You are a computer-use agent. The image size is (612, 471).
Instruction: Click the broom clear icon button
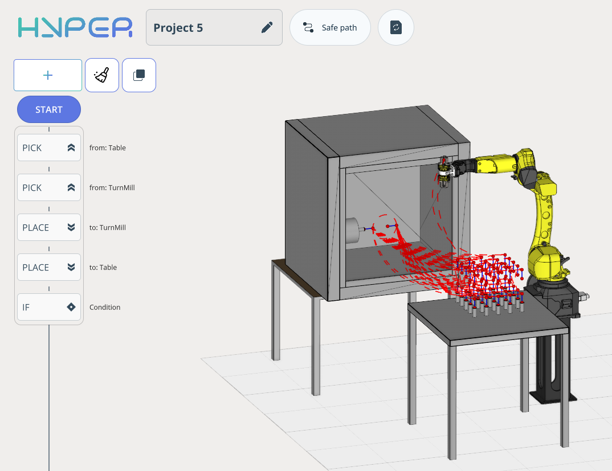102,75
